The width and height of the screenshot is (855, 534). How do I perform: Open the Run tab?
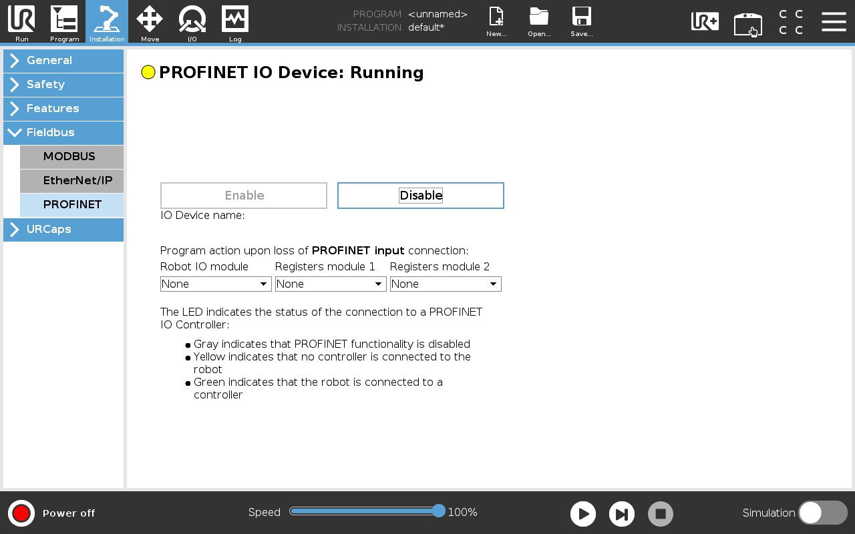point(21,22)
